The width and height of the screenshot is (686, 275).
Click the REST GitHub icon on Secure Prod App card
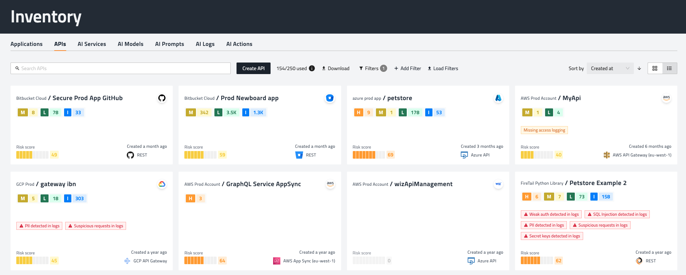click(x=130, y=155)
